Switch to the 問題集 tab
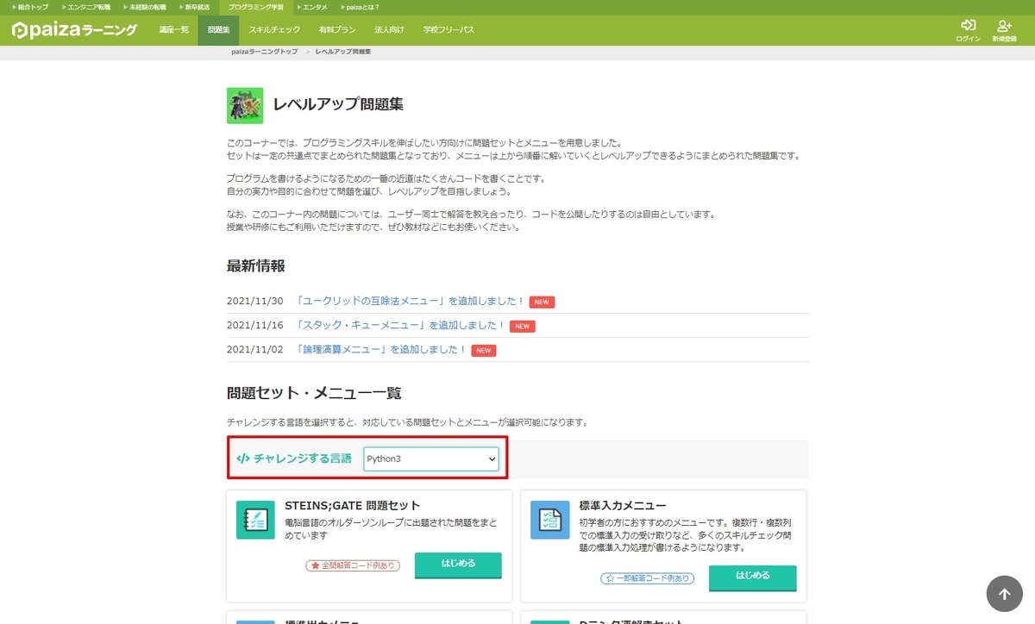The height and width of the screenshot is (624, 1035). coord(218,28)
